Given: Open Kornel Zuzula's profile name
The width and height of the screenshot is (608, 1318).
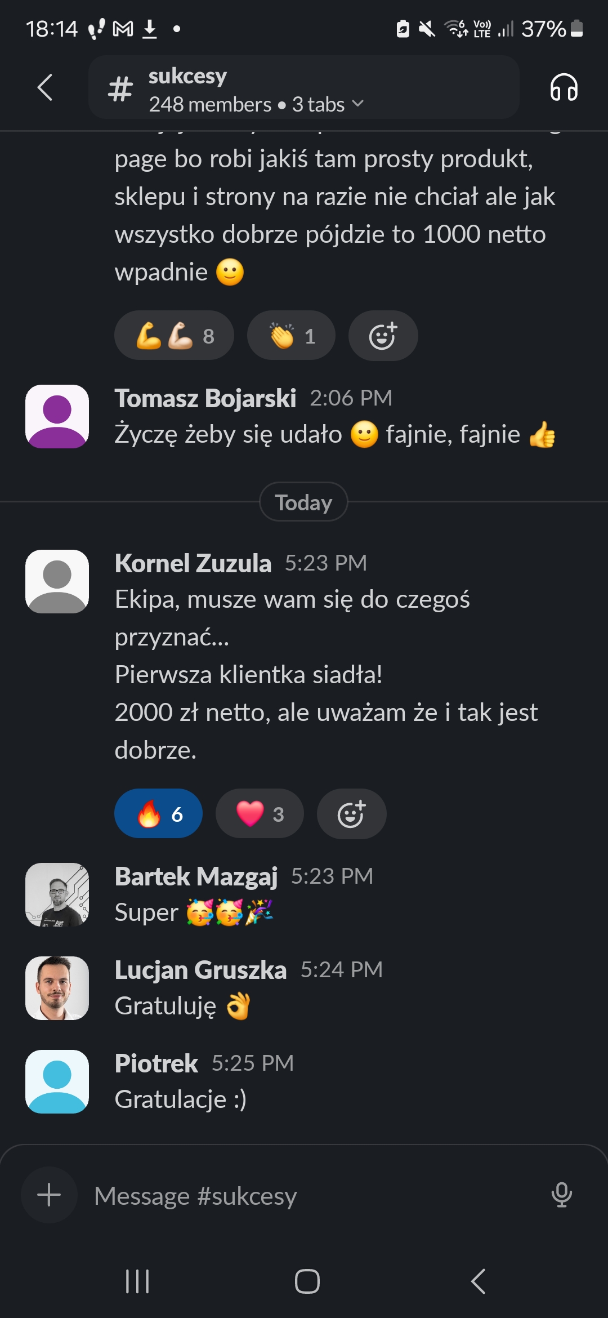Looking at the screenshot, I should pyautogui.click(x=193, y=563).
